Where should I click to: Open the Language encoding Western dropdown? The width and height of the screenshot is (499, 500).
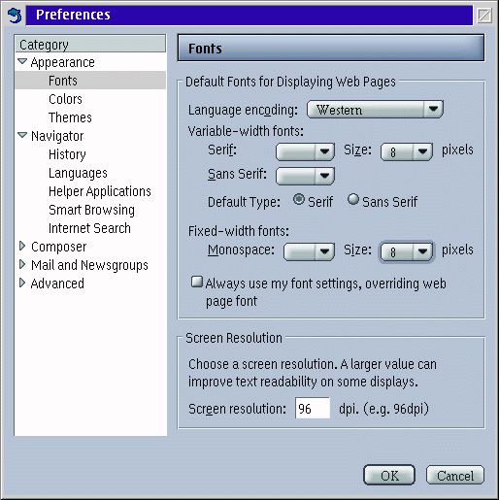(375, 110)
